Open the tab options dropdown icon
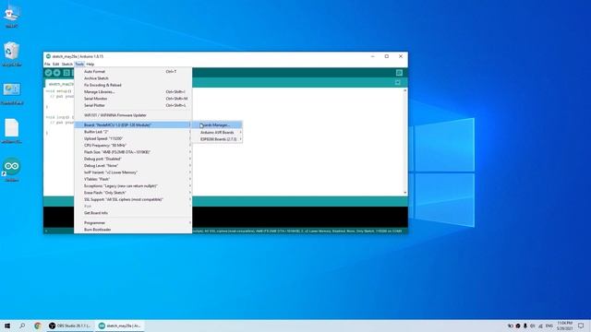This screenshot has width=591, height=332. click(x=398, y=82)
